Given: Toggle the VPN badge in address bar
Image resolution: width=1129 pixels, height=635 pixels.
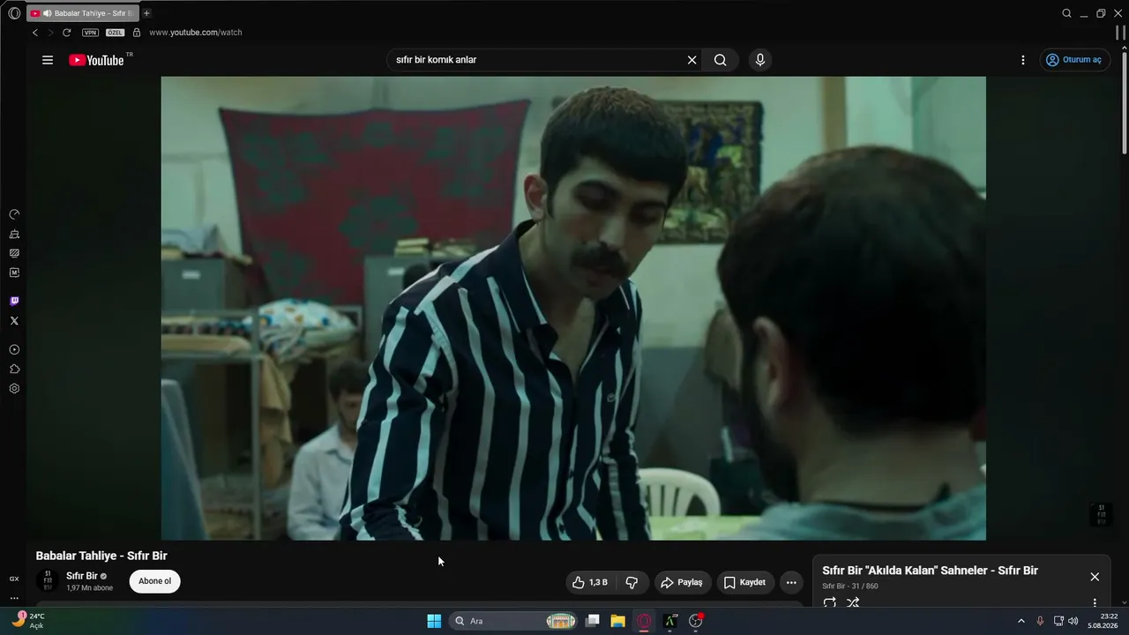Looking at the screenshot, I should pos(90,33).
